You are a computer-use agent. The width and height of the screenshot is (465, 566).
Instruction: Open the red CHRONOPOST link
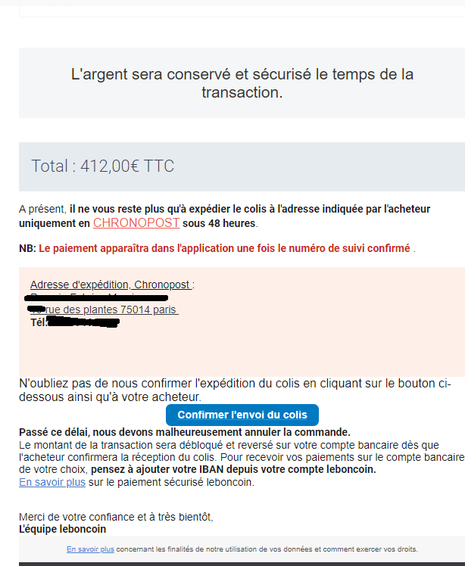point(136,223)
